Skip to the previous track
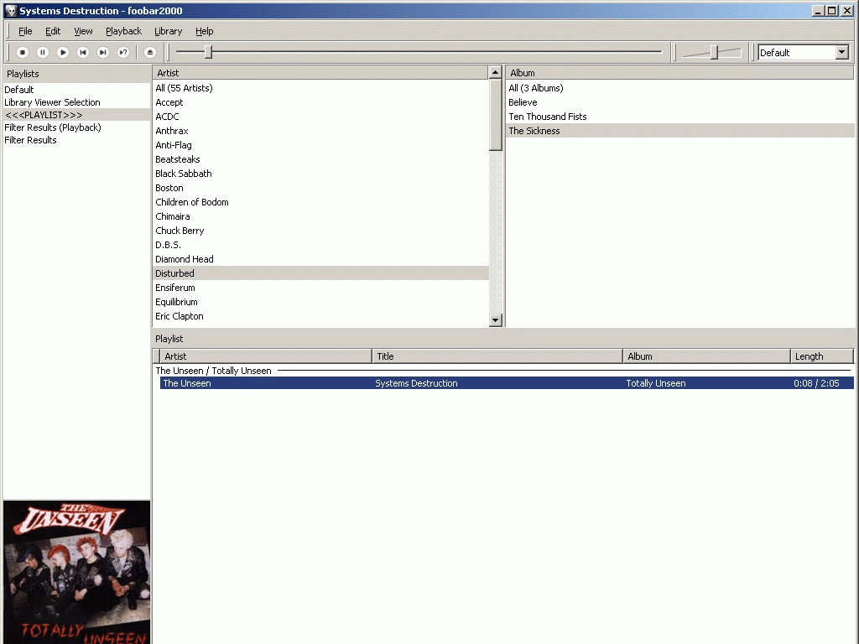The height and width of the screenshot is (644, 859). 83,53
